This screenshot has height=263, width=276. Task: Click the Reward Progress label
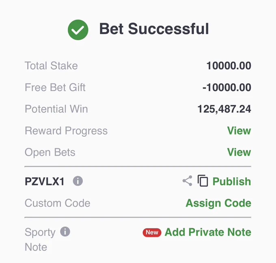tap(66, 131)
